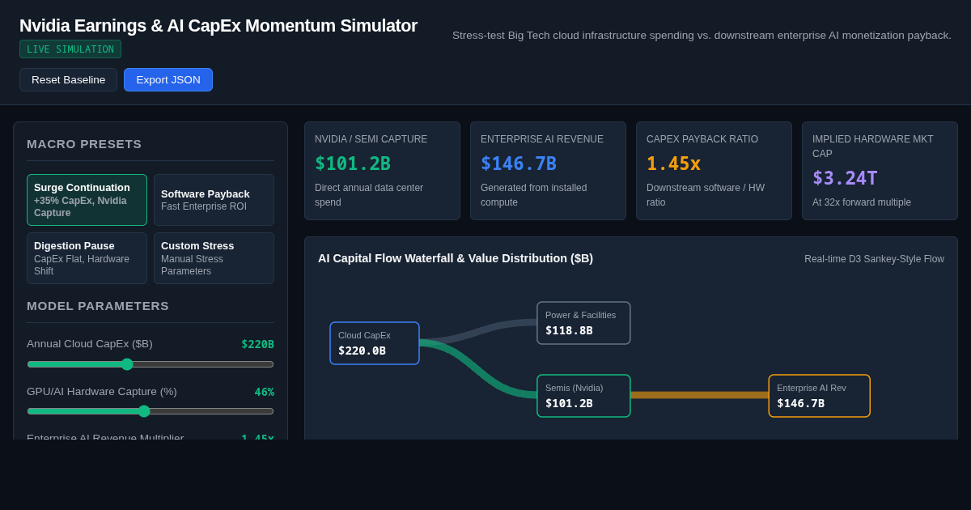Click the 1.45x payback ratio figure

pyautogui.click(x=673, y=164)
